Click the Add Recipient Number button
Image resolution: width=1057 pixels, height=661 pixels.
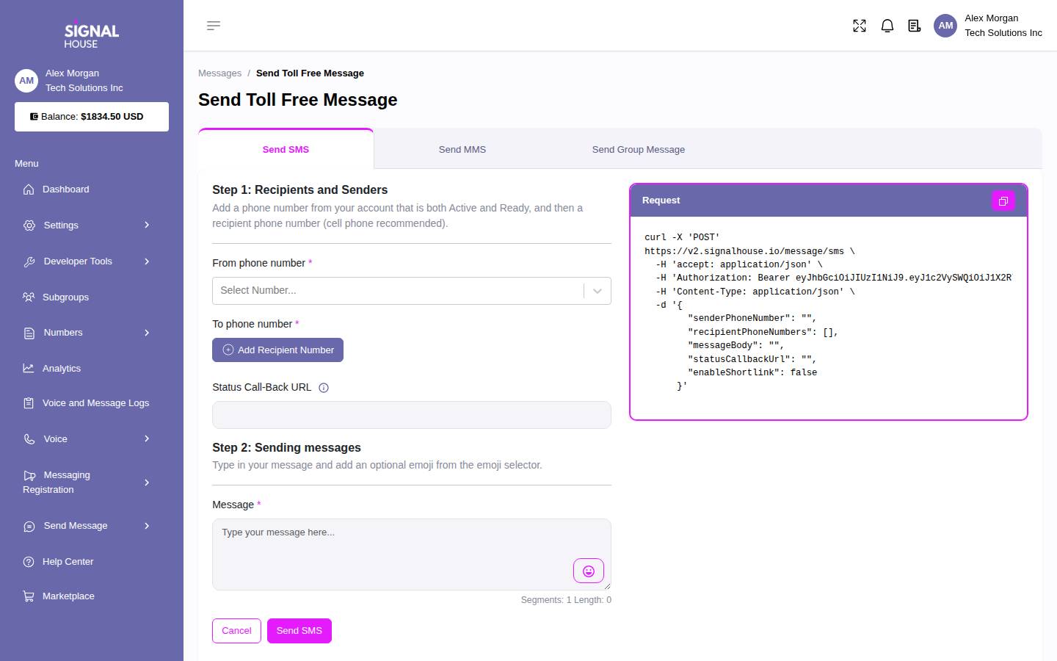click(277, 350)
